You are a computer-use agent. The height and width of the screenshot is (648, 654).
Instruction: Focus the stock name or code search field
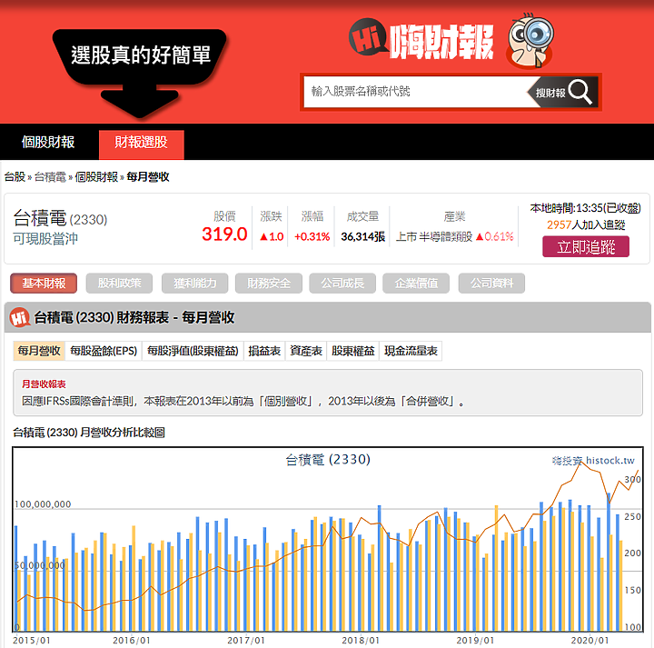click(416, 92)
